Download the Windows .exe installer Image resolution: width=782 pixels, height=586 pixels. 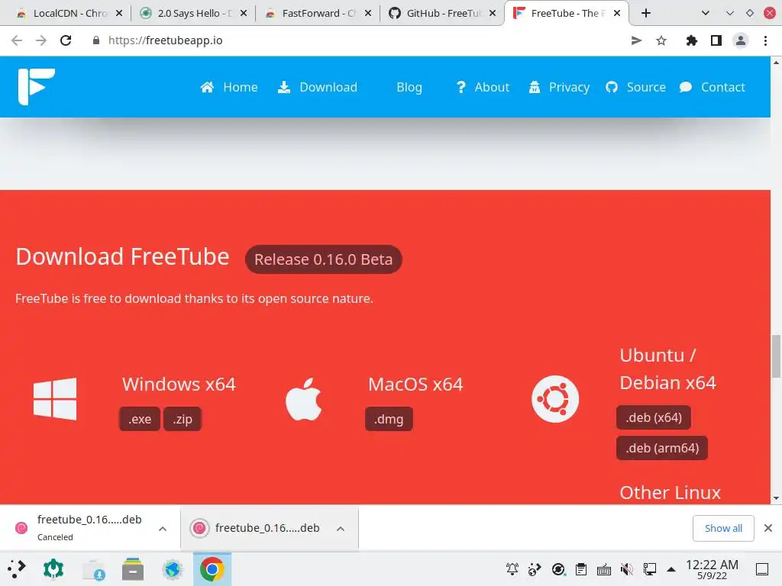[140, 419]
